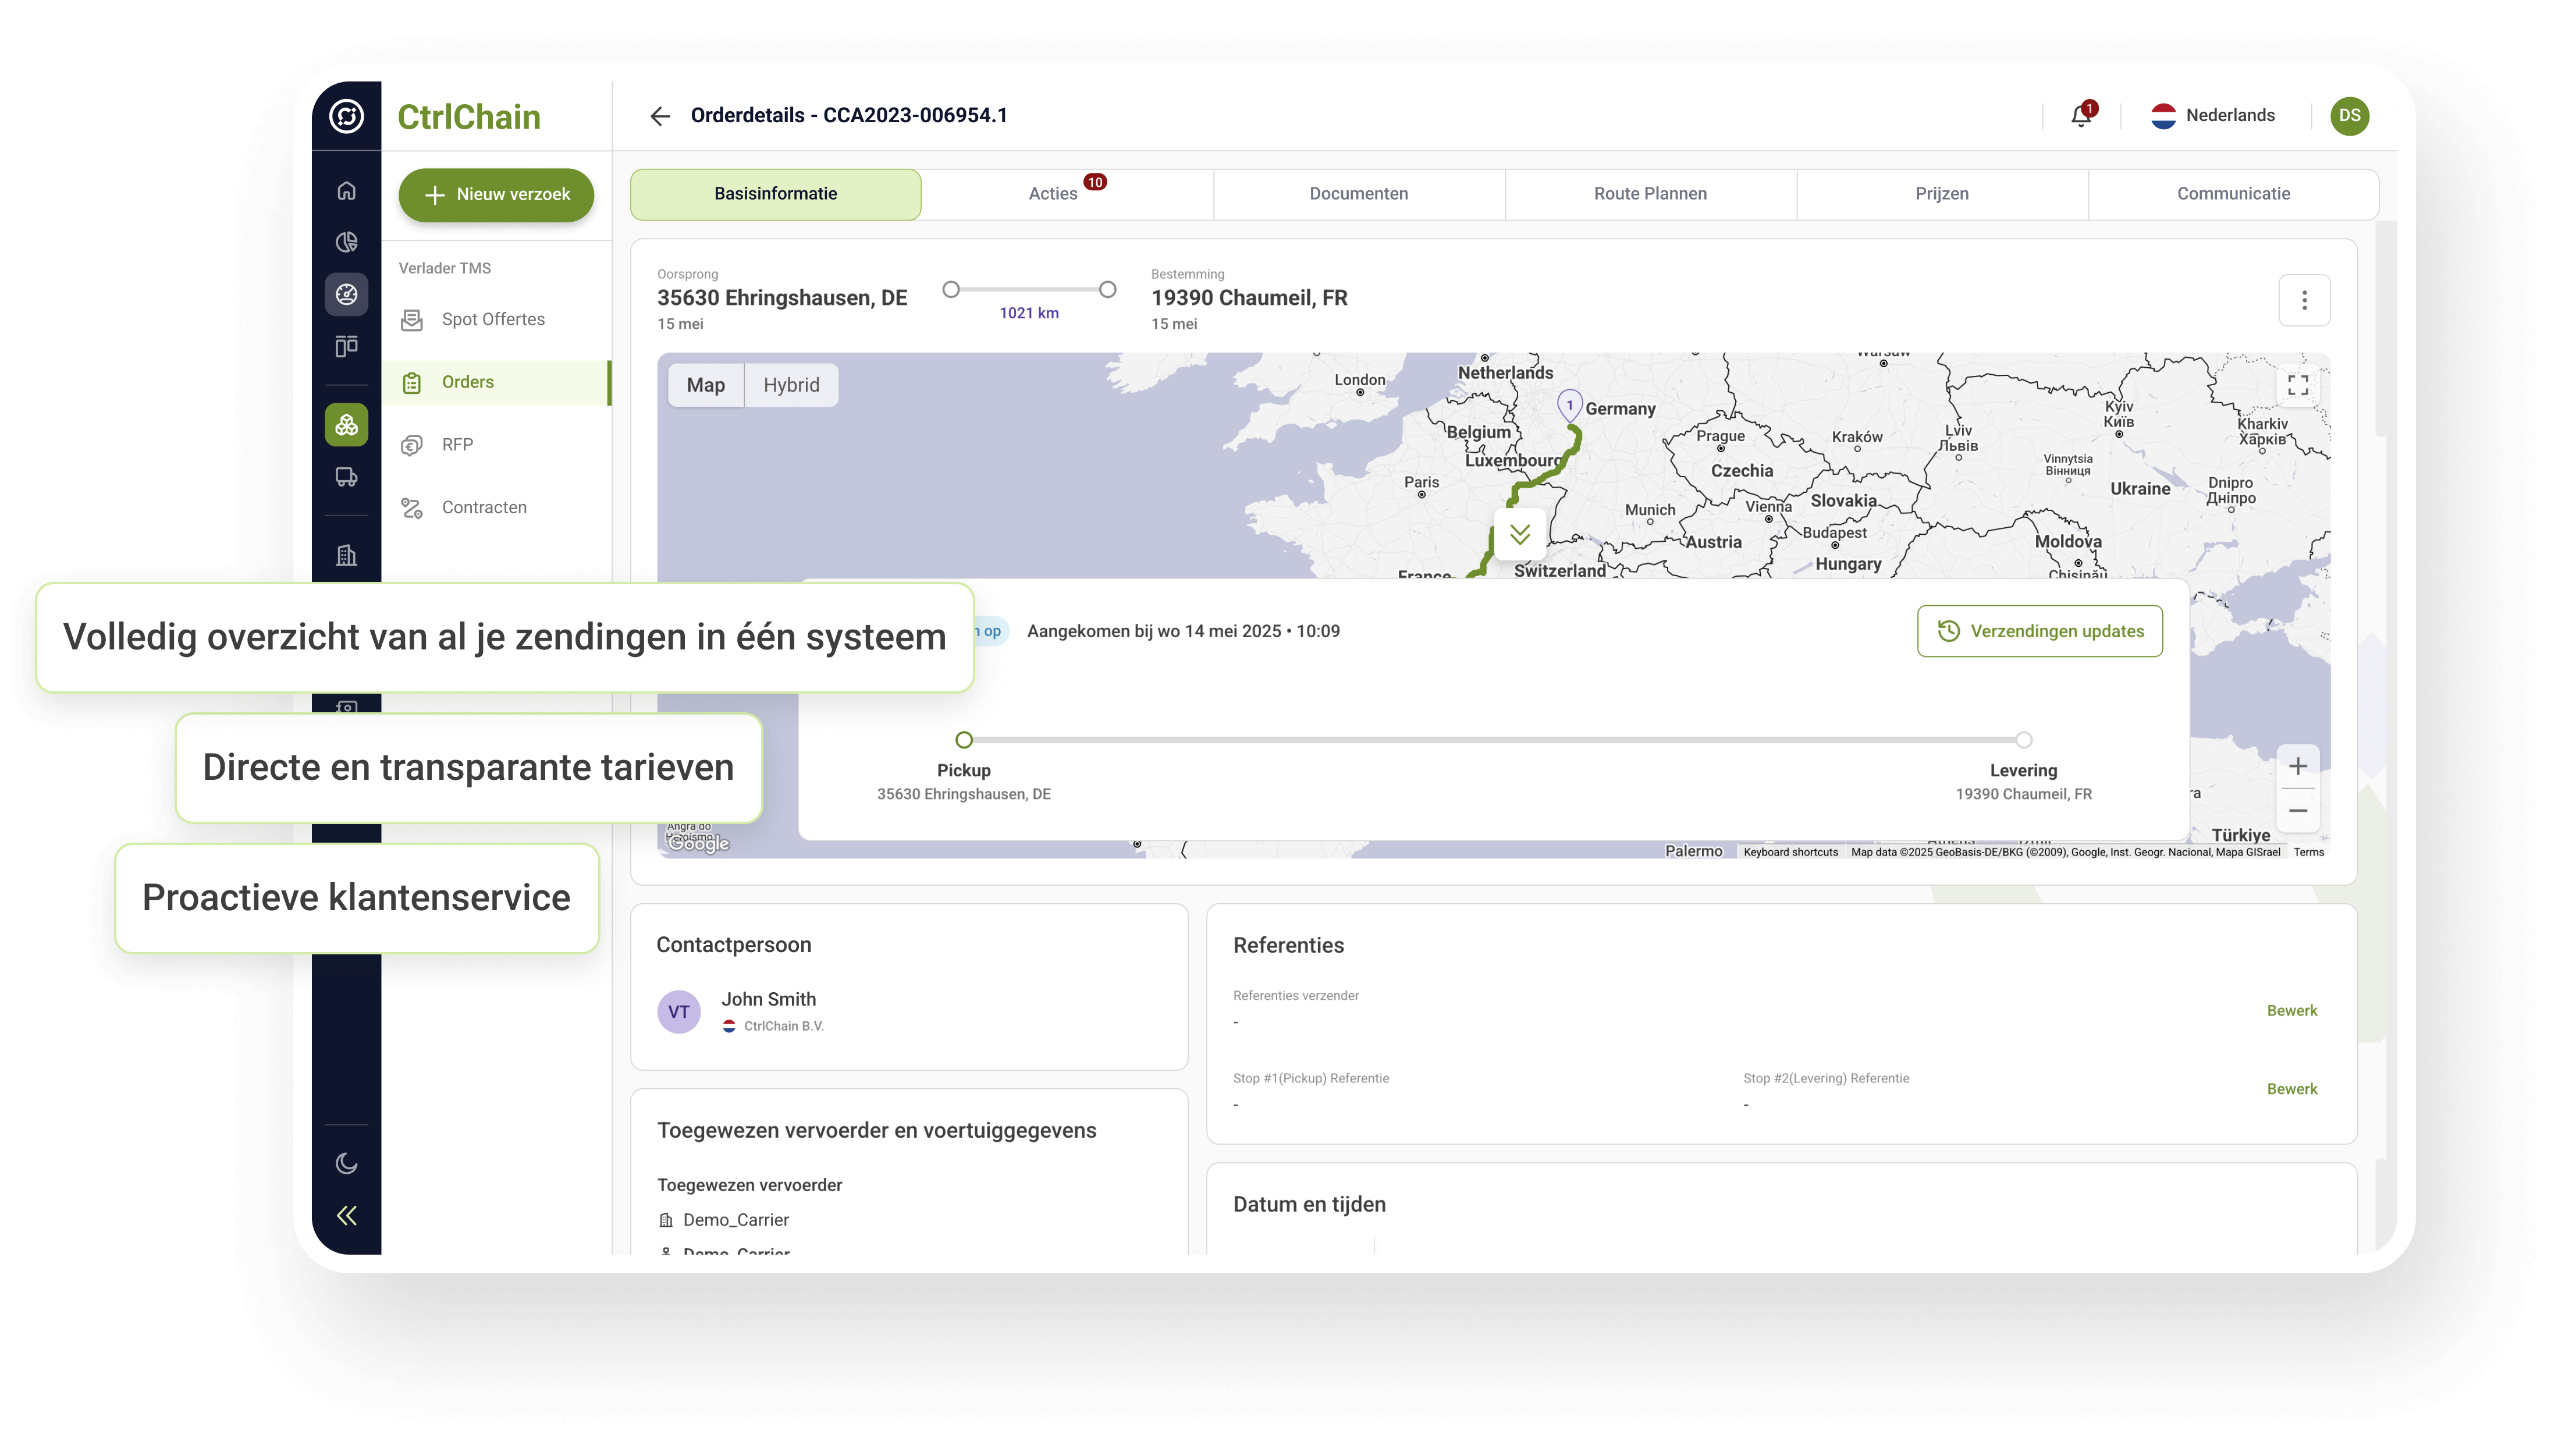Open map Terms link
The height and width of the screenshot is (1456, 2569).
pos(2308,852)
